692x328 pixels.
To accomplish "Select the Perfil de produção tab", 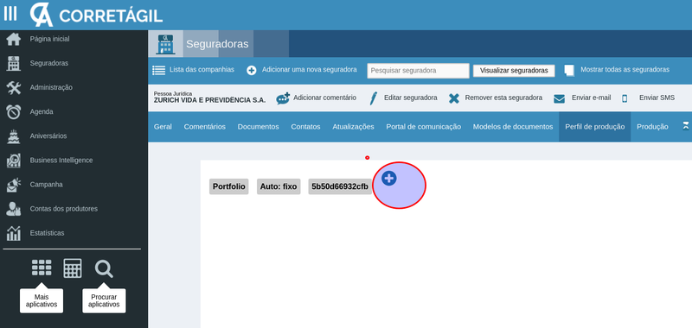I will [595, 127].
